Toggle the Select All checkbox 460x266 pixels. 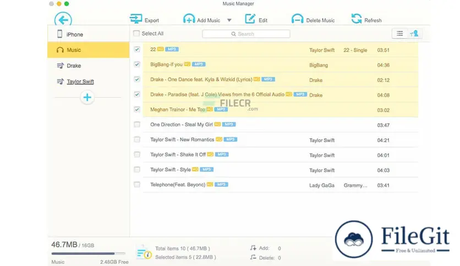tap(136, 34)
